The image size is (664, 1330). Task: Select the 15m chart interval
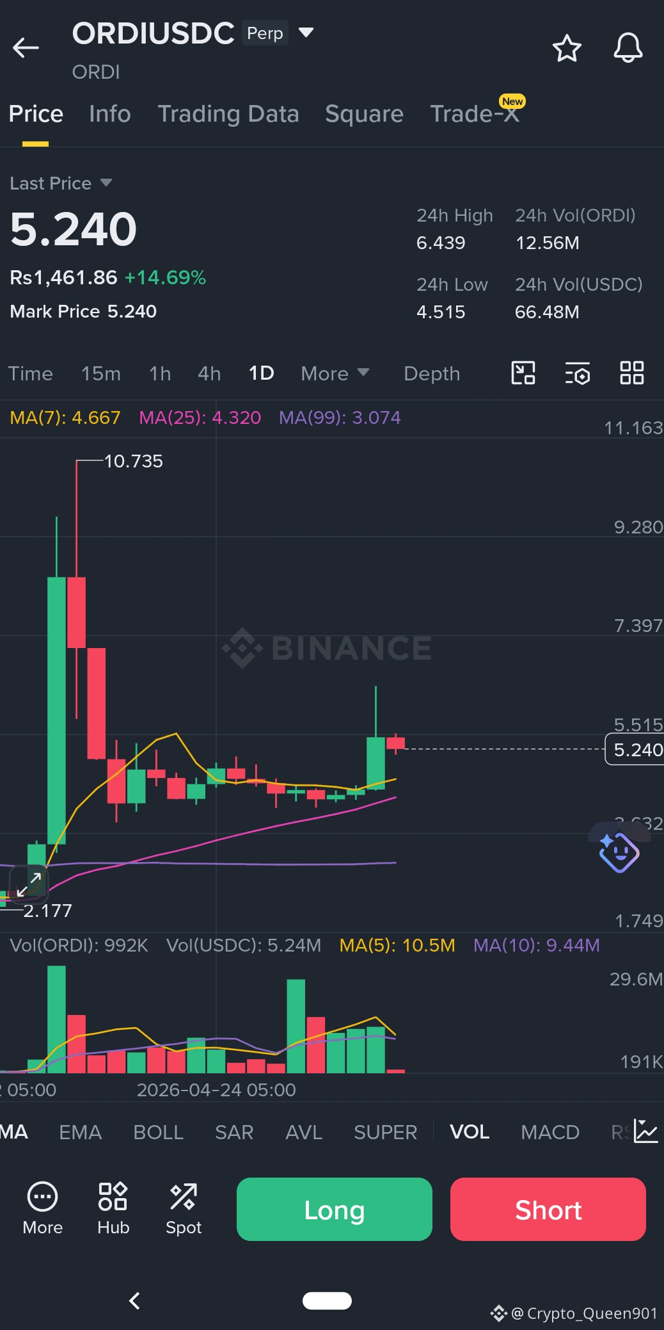[x=101, y=373]
